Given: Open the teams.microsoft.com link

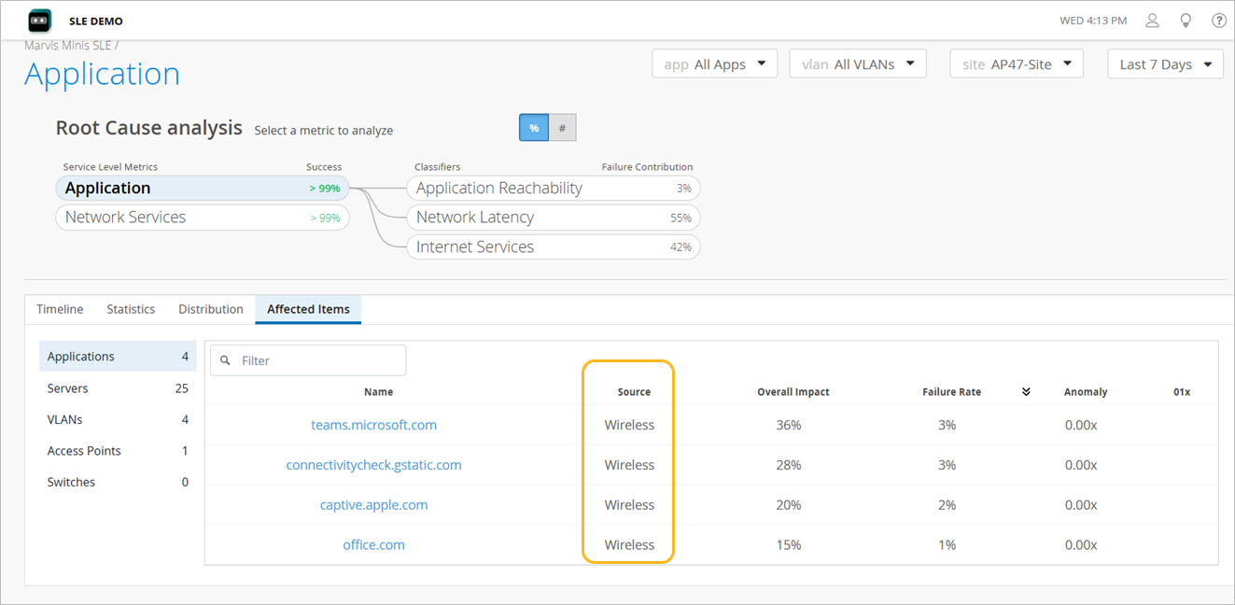Looking at the screenshot, I should (x=373, y=425).
